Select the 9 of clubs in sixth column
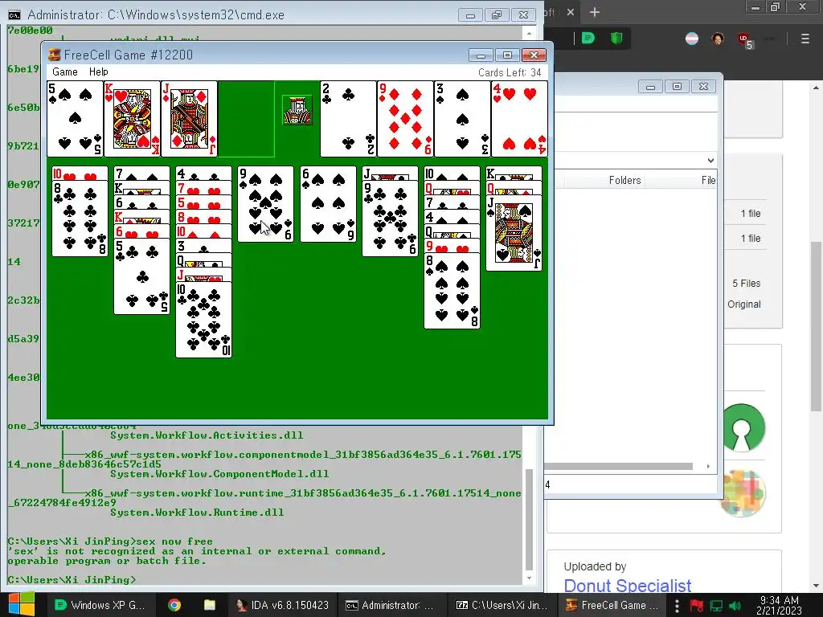This screenshot has width=823, height=617. click(390, 219)
